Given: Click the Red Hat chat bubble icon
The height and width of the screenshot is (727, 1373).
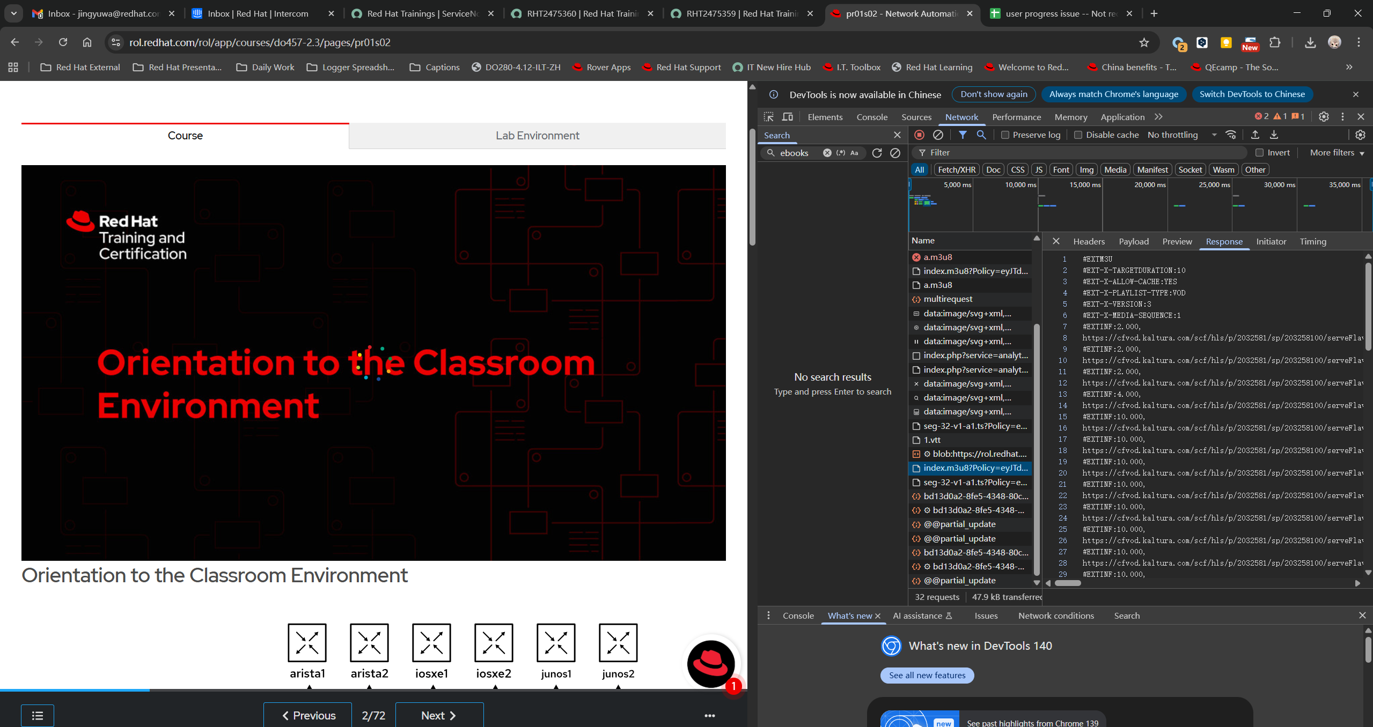Looking at the screenshot, I should click(711, 664).
